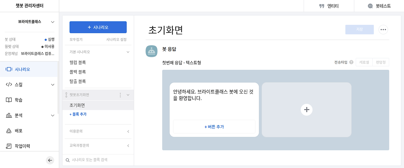Screen dimensions: 404x168
Task: Select the 웰컴 블록 item
Action: click(78, 62)
